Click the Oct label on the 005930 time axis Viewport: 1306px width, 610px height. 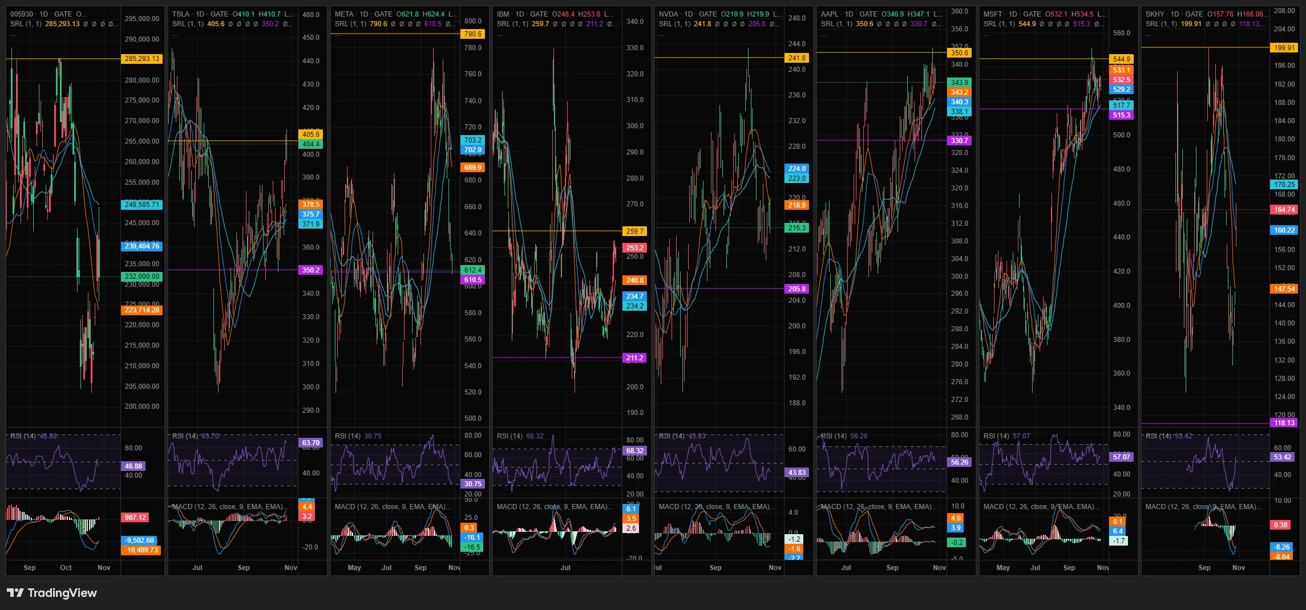pyautogui.click(x=66, y=568)
